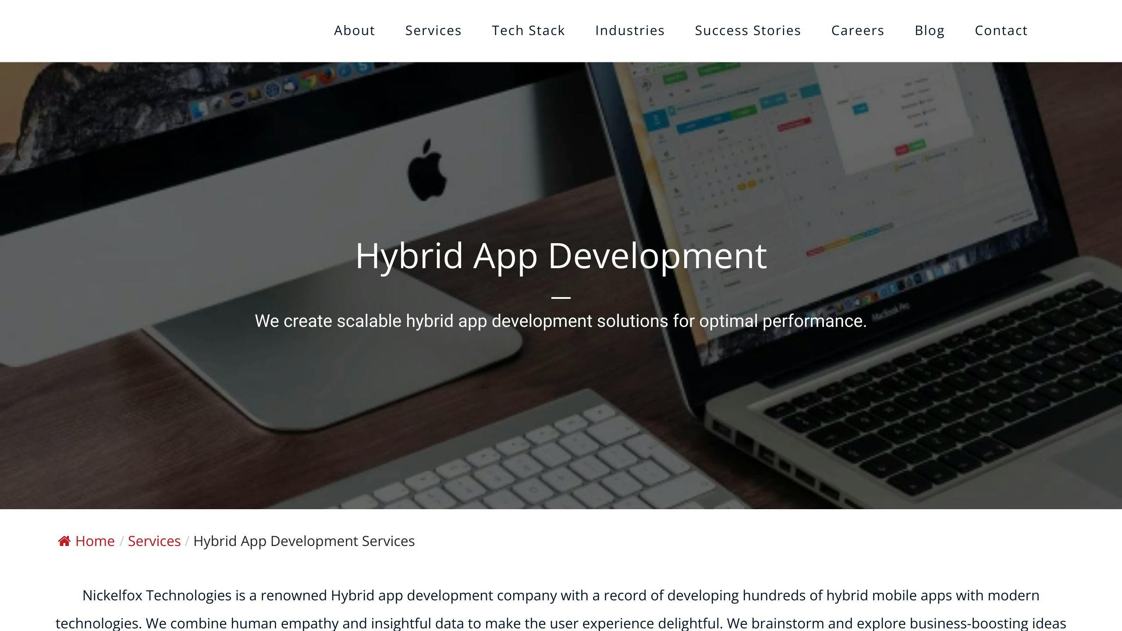The image size is (1122, 631).
Task: Open the Services navigation menu item
Action: tap(433, 30)
